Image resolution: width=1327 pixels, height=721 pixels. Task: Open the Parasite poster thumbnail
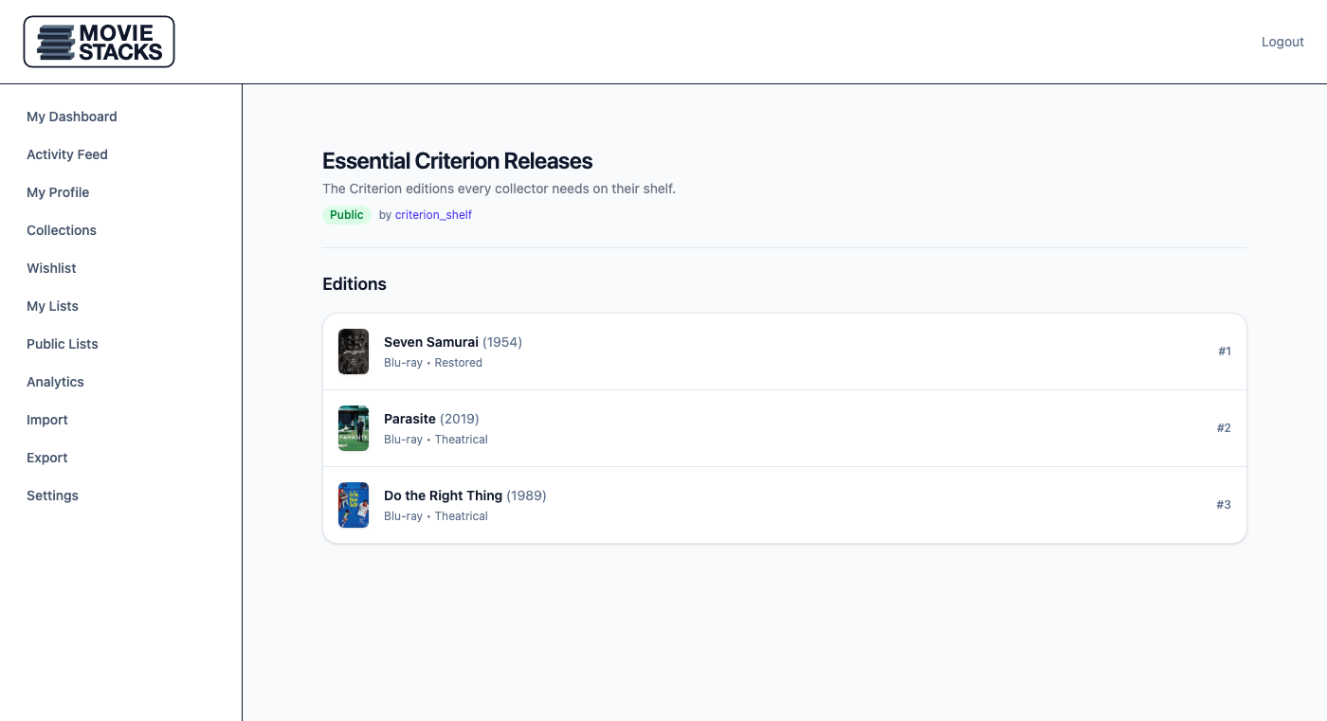pos(354,428)
